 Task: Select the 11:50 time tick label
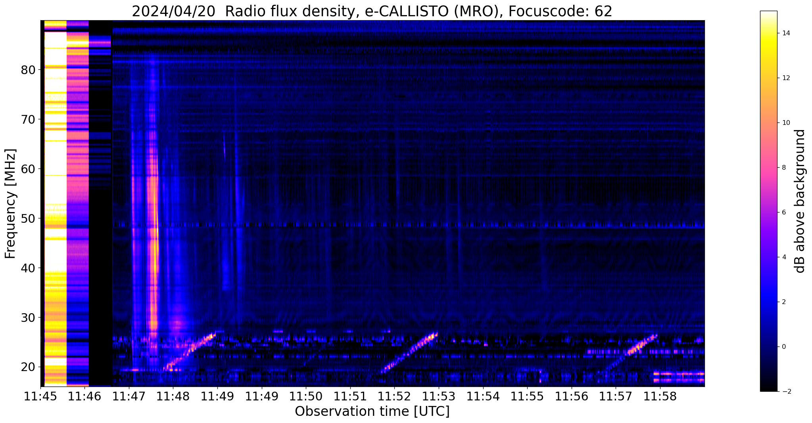point(306,396)
